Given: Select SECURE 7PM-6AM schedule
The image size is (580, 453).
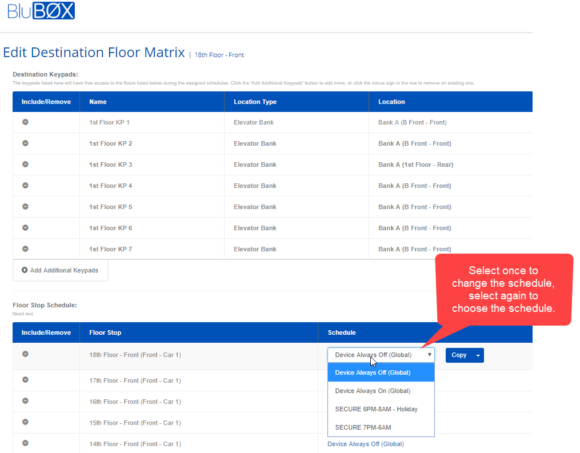Looking at the screenshot, I should pyautogui.click(x=381, y=427).
